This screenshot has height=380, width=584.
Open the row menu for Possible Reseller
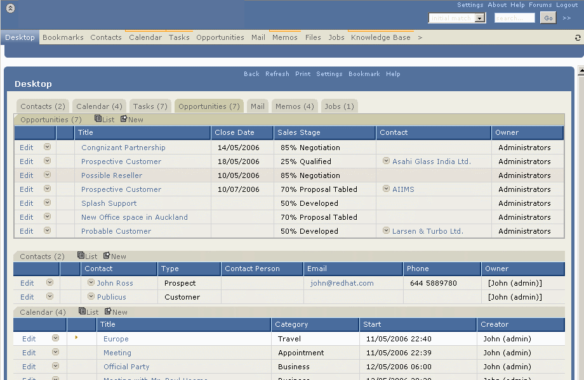click(48, 175)
